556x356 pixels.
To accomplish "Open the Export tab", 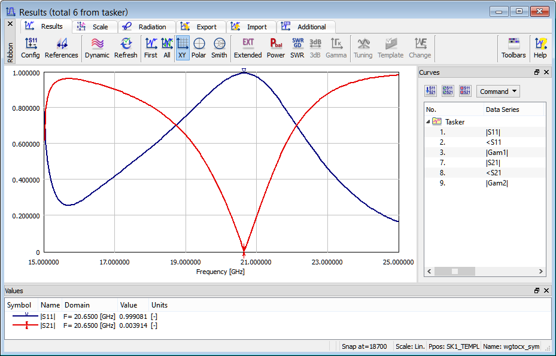I will click(x=201, y=27).
